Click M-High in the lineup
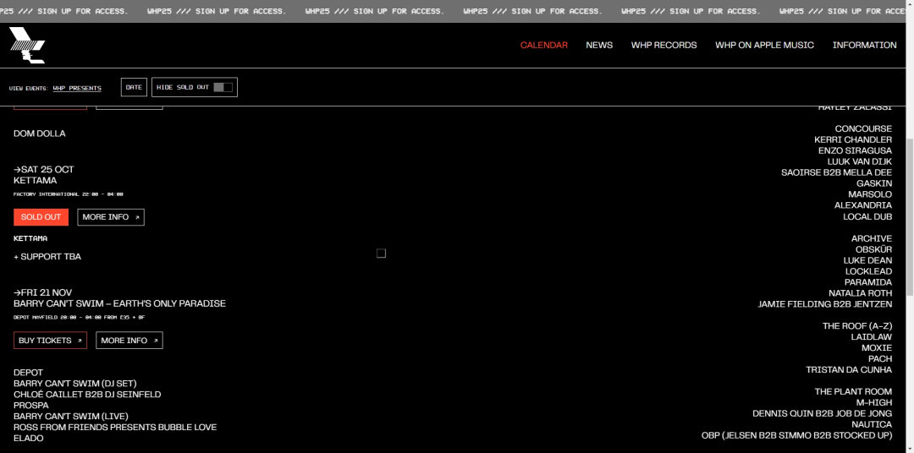Viewport: 914px width, 453px height. coord(873,403)
